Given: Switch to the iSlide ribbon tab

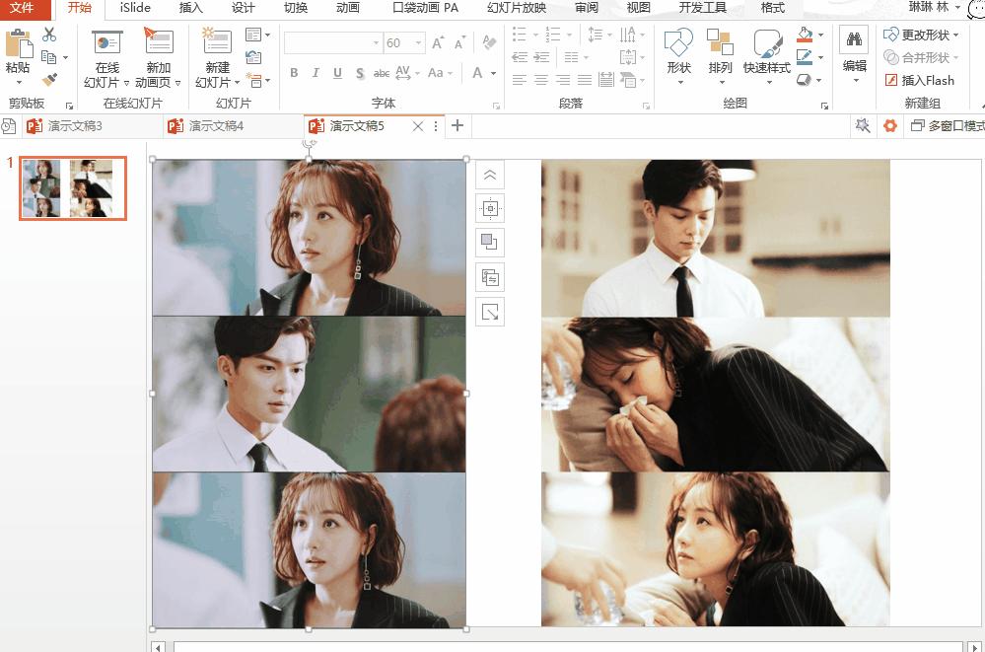Looking at the screenshot, I should tap(135, 8).
